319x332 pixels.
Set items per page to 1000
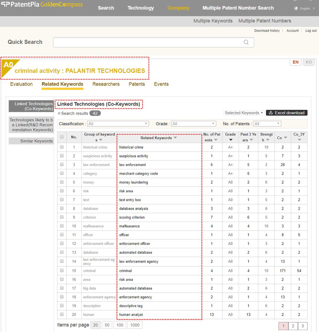pyautogui.click(x=135, y=325)
